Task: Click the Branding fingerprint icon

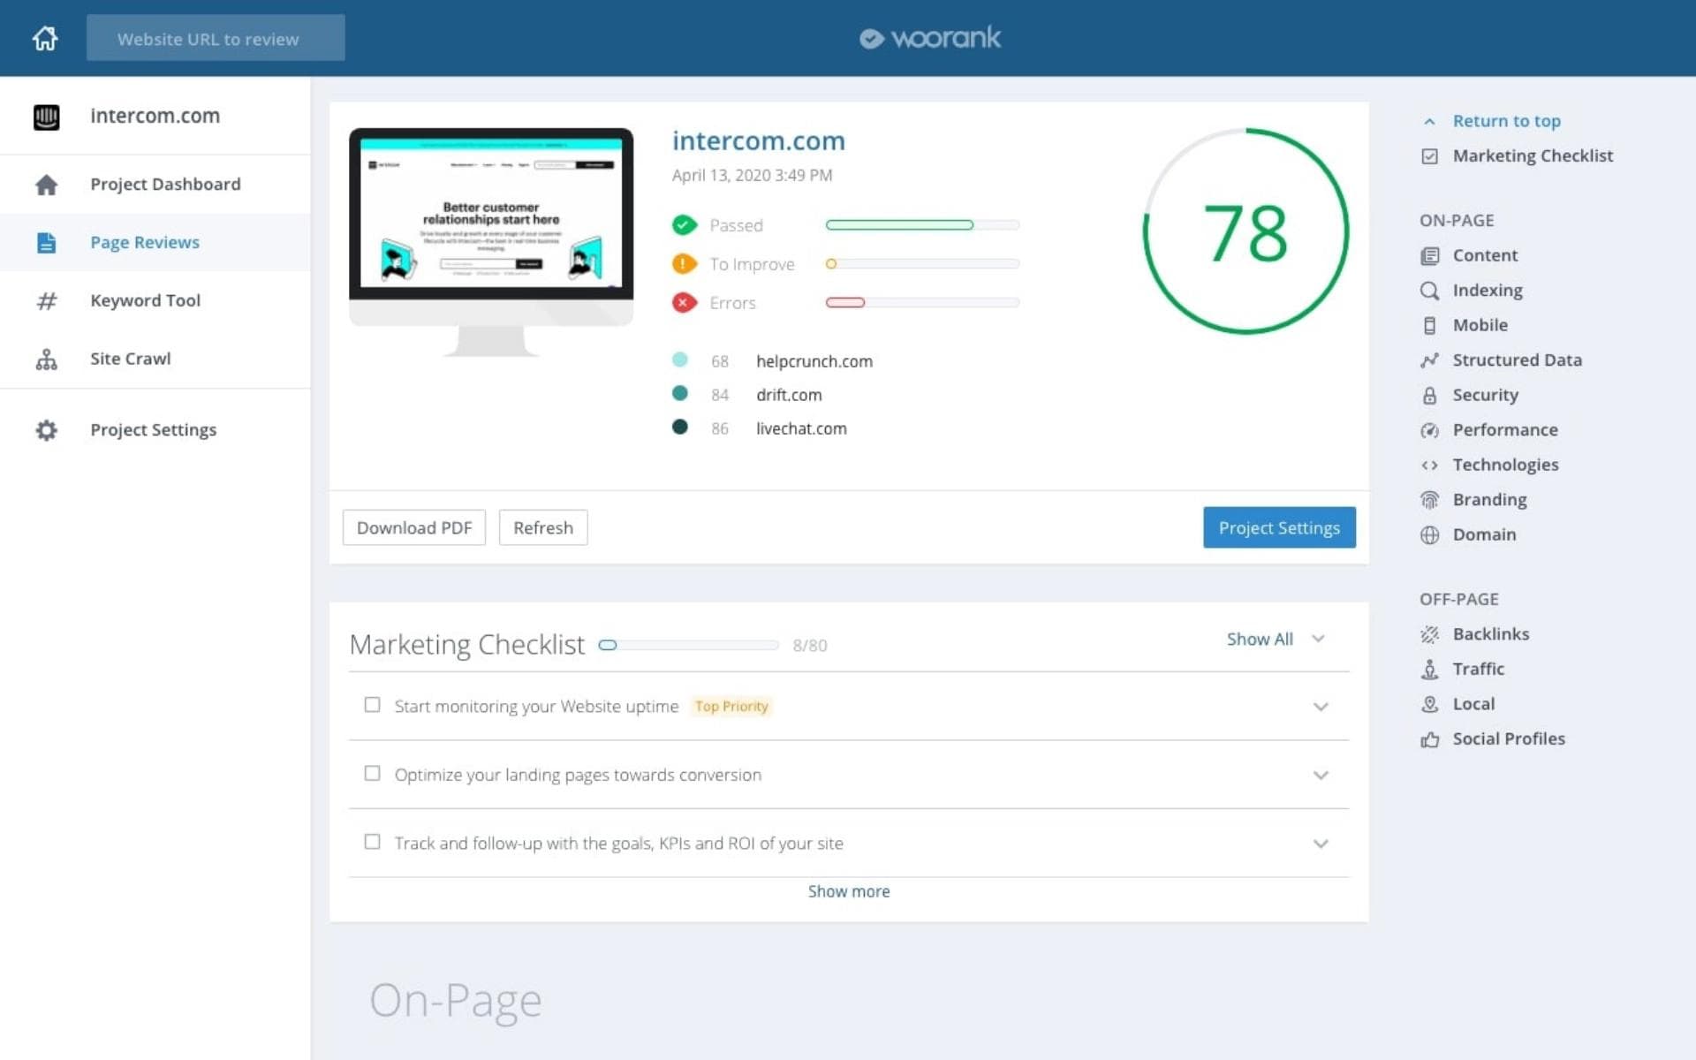Action: 1429,500
